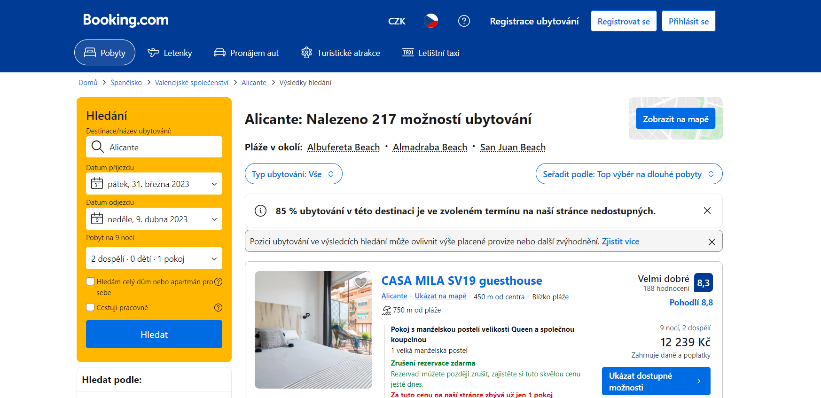
Task: Switch to the Letenky tab
Action: [x=170, y=53]
